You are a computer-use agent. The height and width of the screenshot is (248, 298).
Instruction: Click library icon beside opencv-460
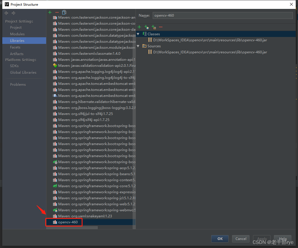pos(55,222)
